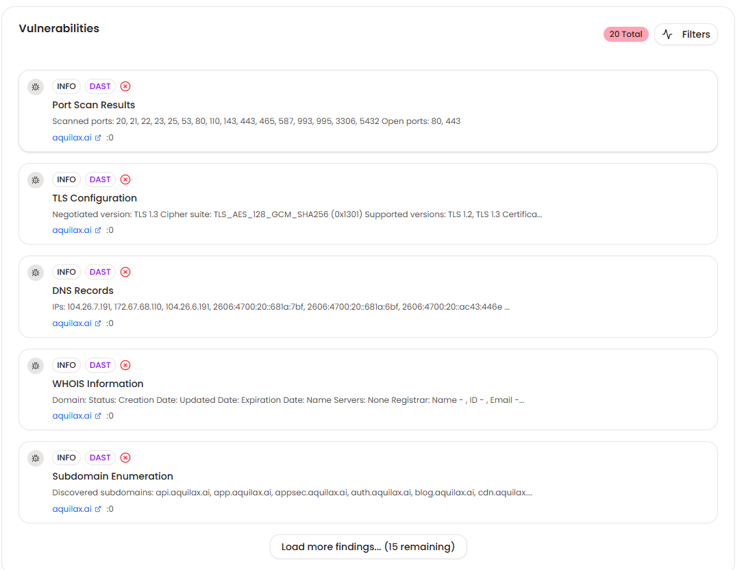Screen dimensions: 746x570
Task: Load more findings (15 remaining)
Action: (x=368, y=547)
